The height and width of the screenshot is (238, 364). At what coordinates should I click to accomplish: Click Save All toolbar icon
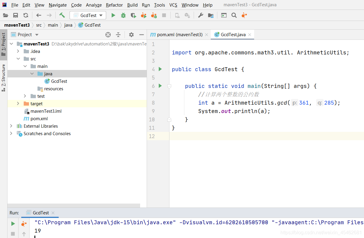point(16,15)
